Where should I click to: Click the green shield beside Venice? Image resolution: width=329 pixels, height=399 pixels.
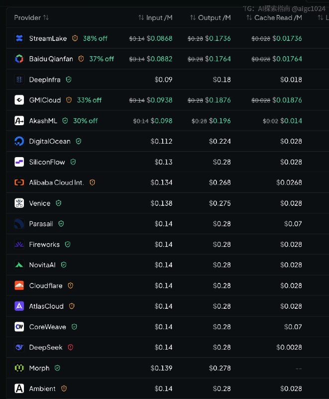[x=58, y=203]
